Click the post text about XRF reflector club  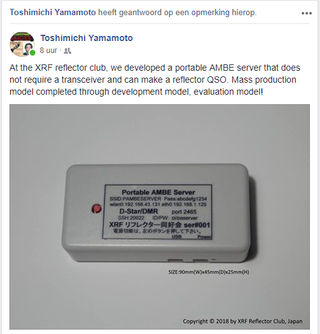[x=155, y=80]
